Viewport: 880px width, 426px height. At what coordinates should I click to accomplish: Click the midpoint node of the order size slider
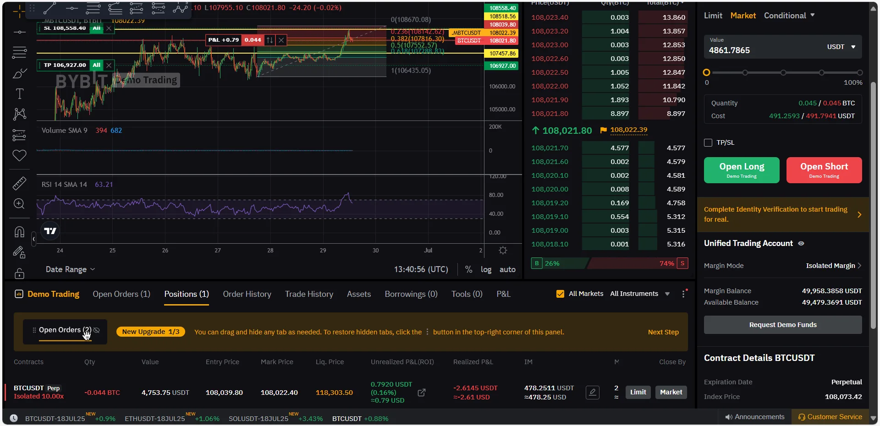click(x=783, y=72)
